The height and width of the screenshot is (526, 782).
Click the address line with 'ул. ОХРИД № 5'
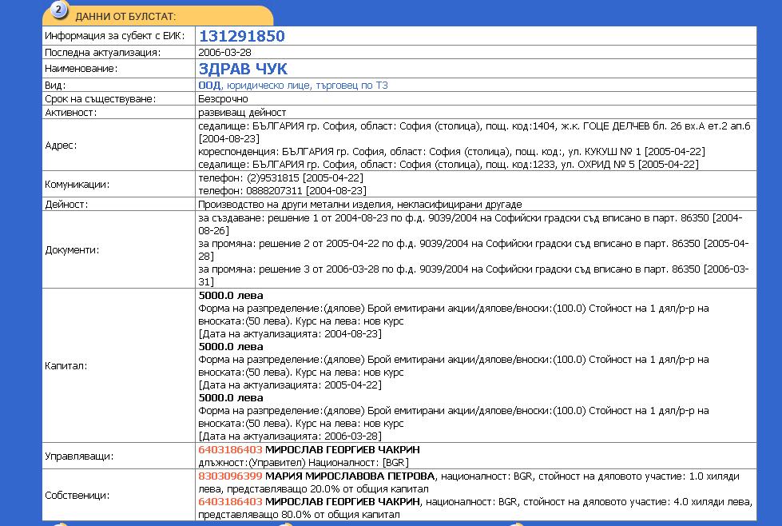coord(448,164)
